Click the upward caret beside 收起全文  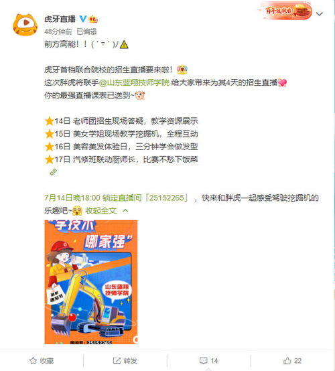[x=125, y=210]
